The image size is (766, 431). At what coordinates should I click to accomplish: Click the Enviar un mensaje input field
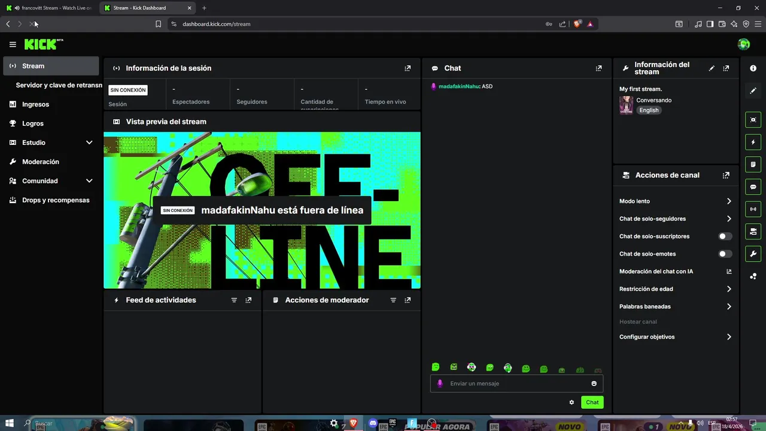[516, 384]
